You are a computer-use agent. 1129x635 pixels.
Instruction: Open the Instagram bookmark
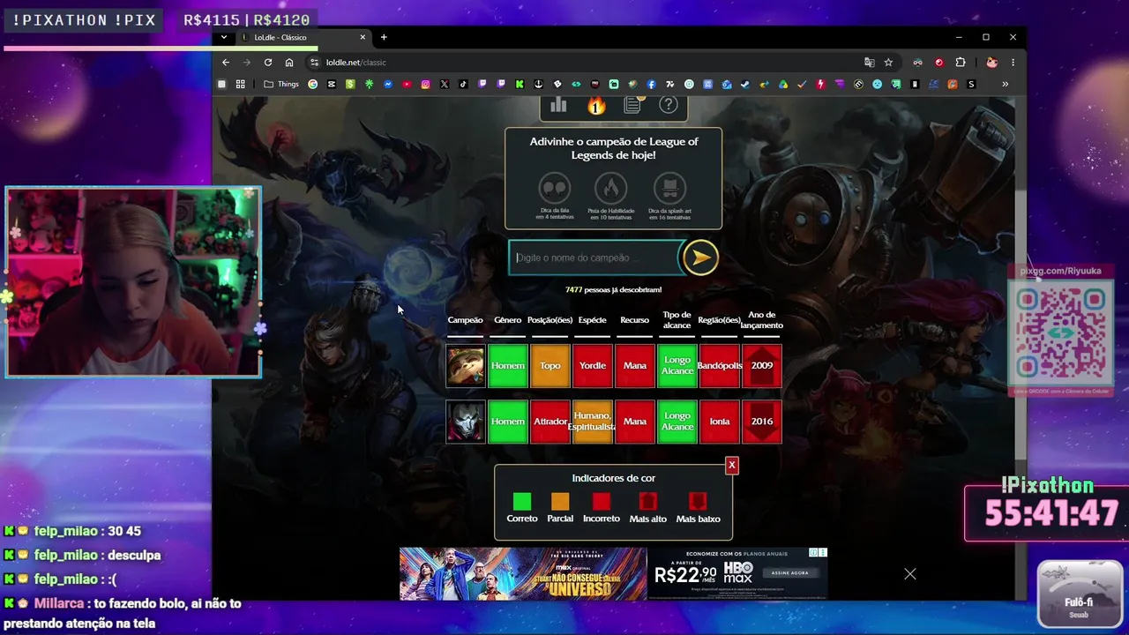[425, 85]
